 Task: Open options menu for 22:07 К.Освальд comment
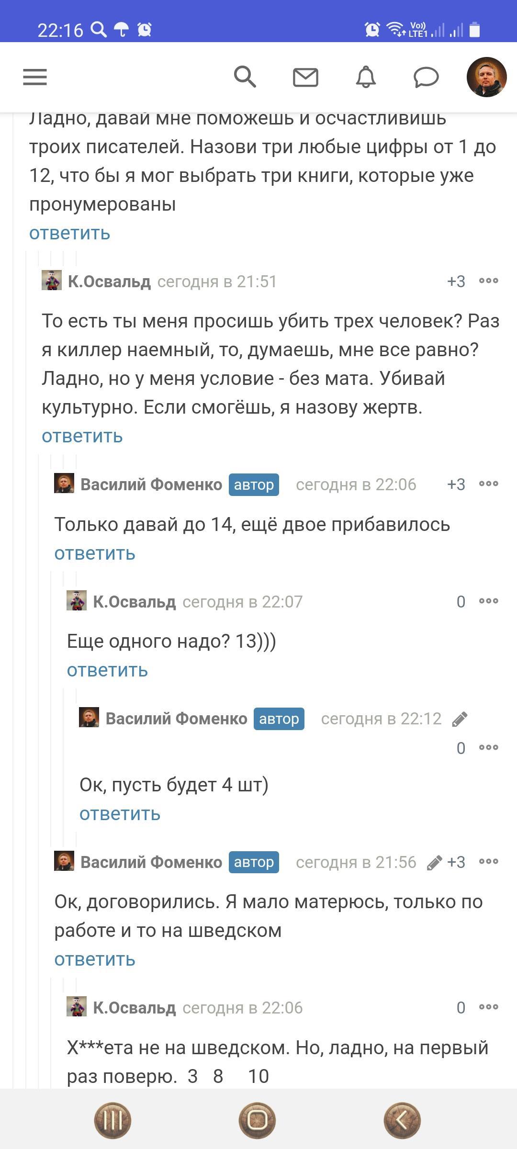click(488, 601)
